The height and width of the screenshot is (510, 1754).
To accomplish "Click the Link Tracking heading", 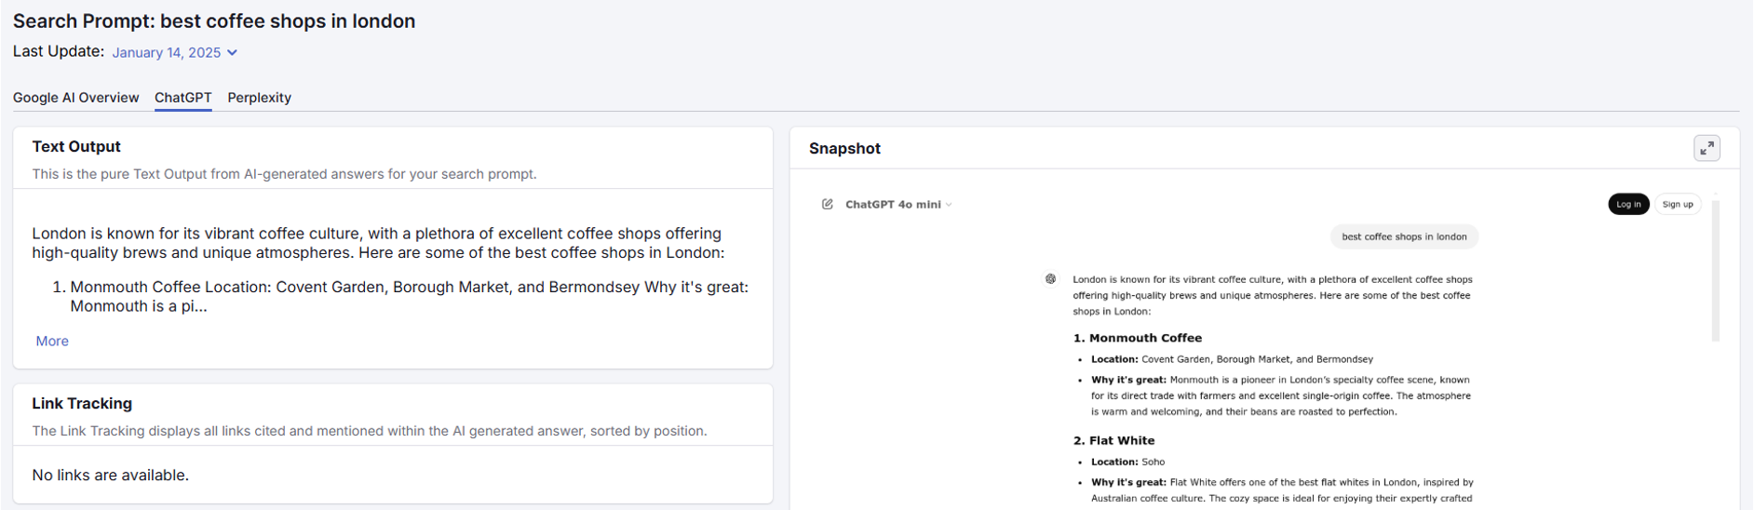I will point(82,404).
